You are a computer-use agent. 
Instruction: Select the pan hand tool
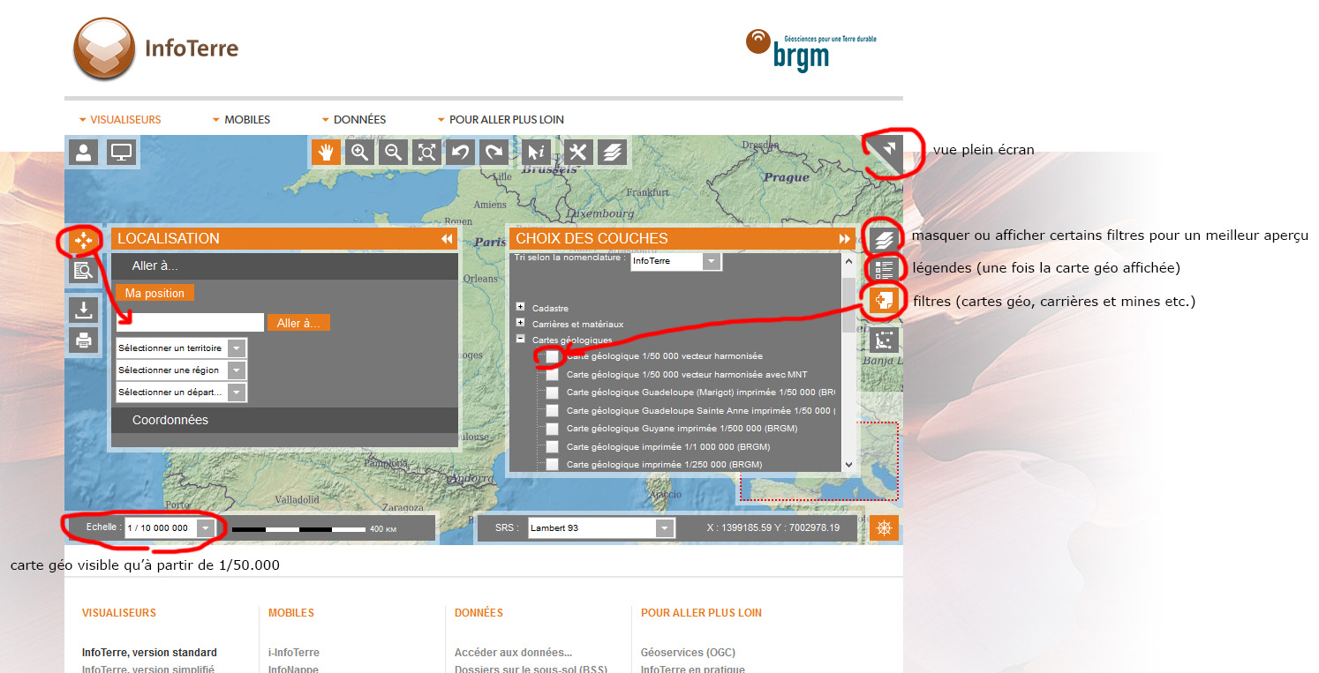[x=326, y=152]
